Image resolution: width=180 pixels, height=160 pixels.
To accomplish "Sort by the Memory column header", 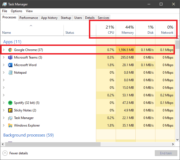I will [126, 30].
